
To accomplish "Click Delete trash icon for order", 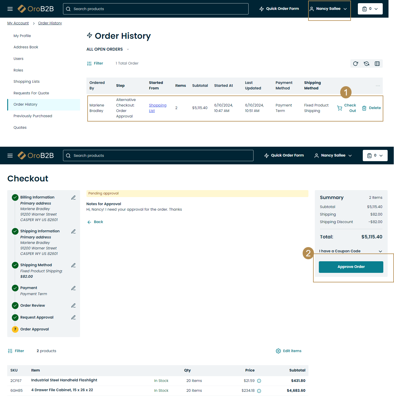I will click(364, 108).
